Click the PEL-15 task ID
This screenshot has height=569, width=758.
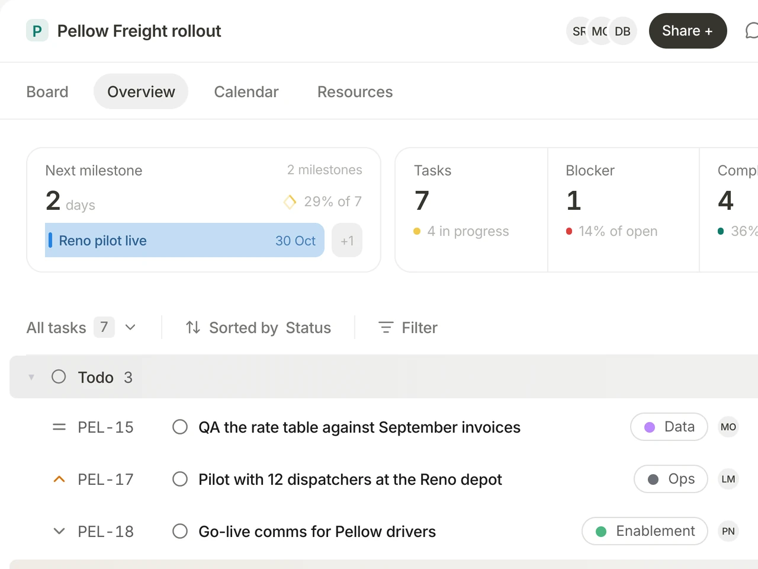coord(105,427)
